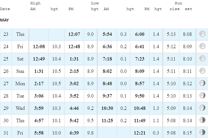The image size is (208, 138).
Task: Click the moon phase icon for May 24
Action: [203, 46]
